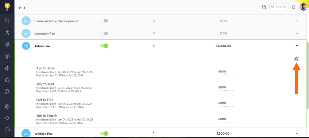The width and height of the screenshot is (309, 138).
Task: Click the refresh icon in sidebar
Action: tap(7, 118)
